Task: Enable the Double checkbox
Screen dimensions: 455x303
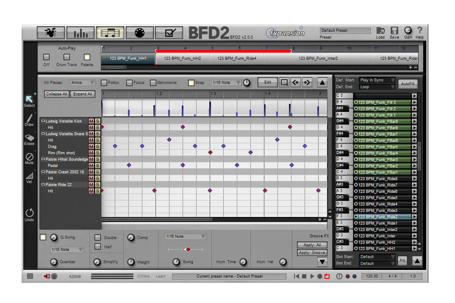Action: point(98,237)
